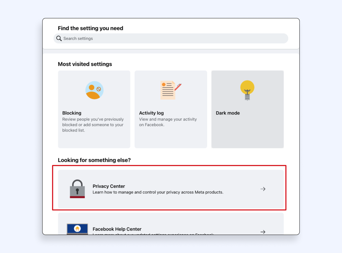Click the Blocking person illustration icon
The width and height of the screenshot is (342, 253).
point(94,90)
